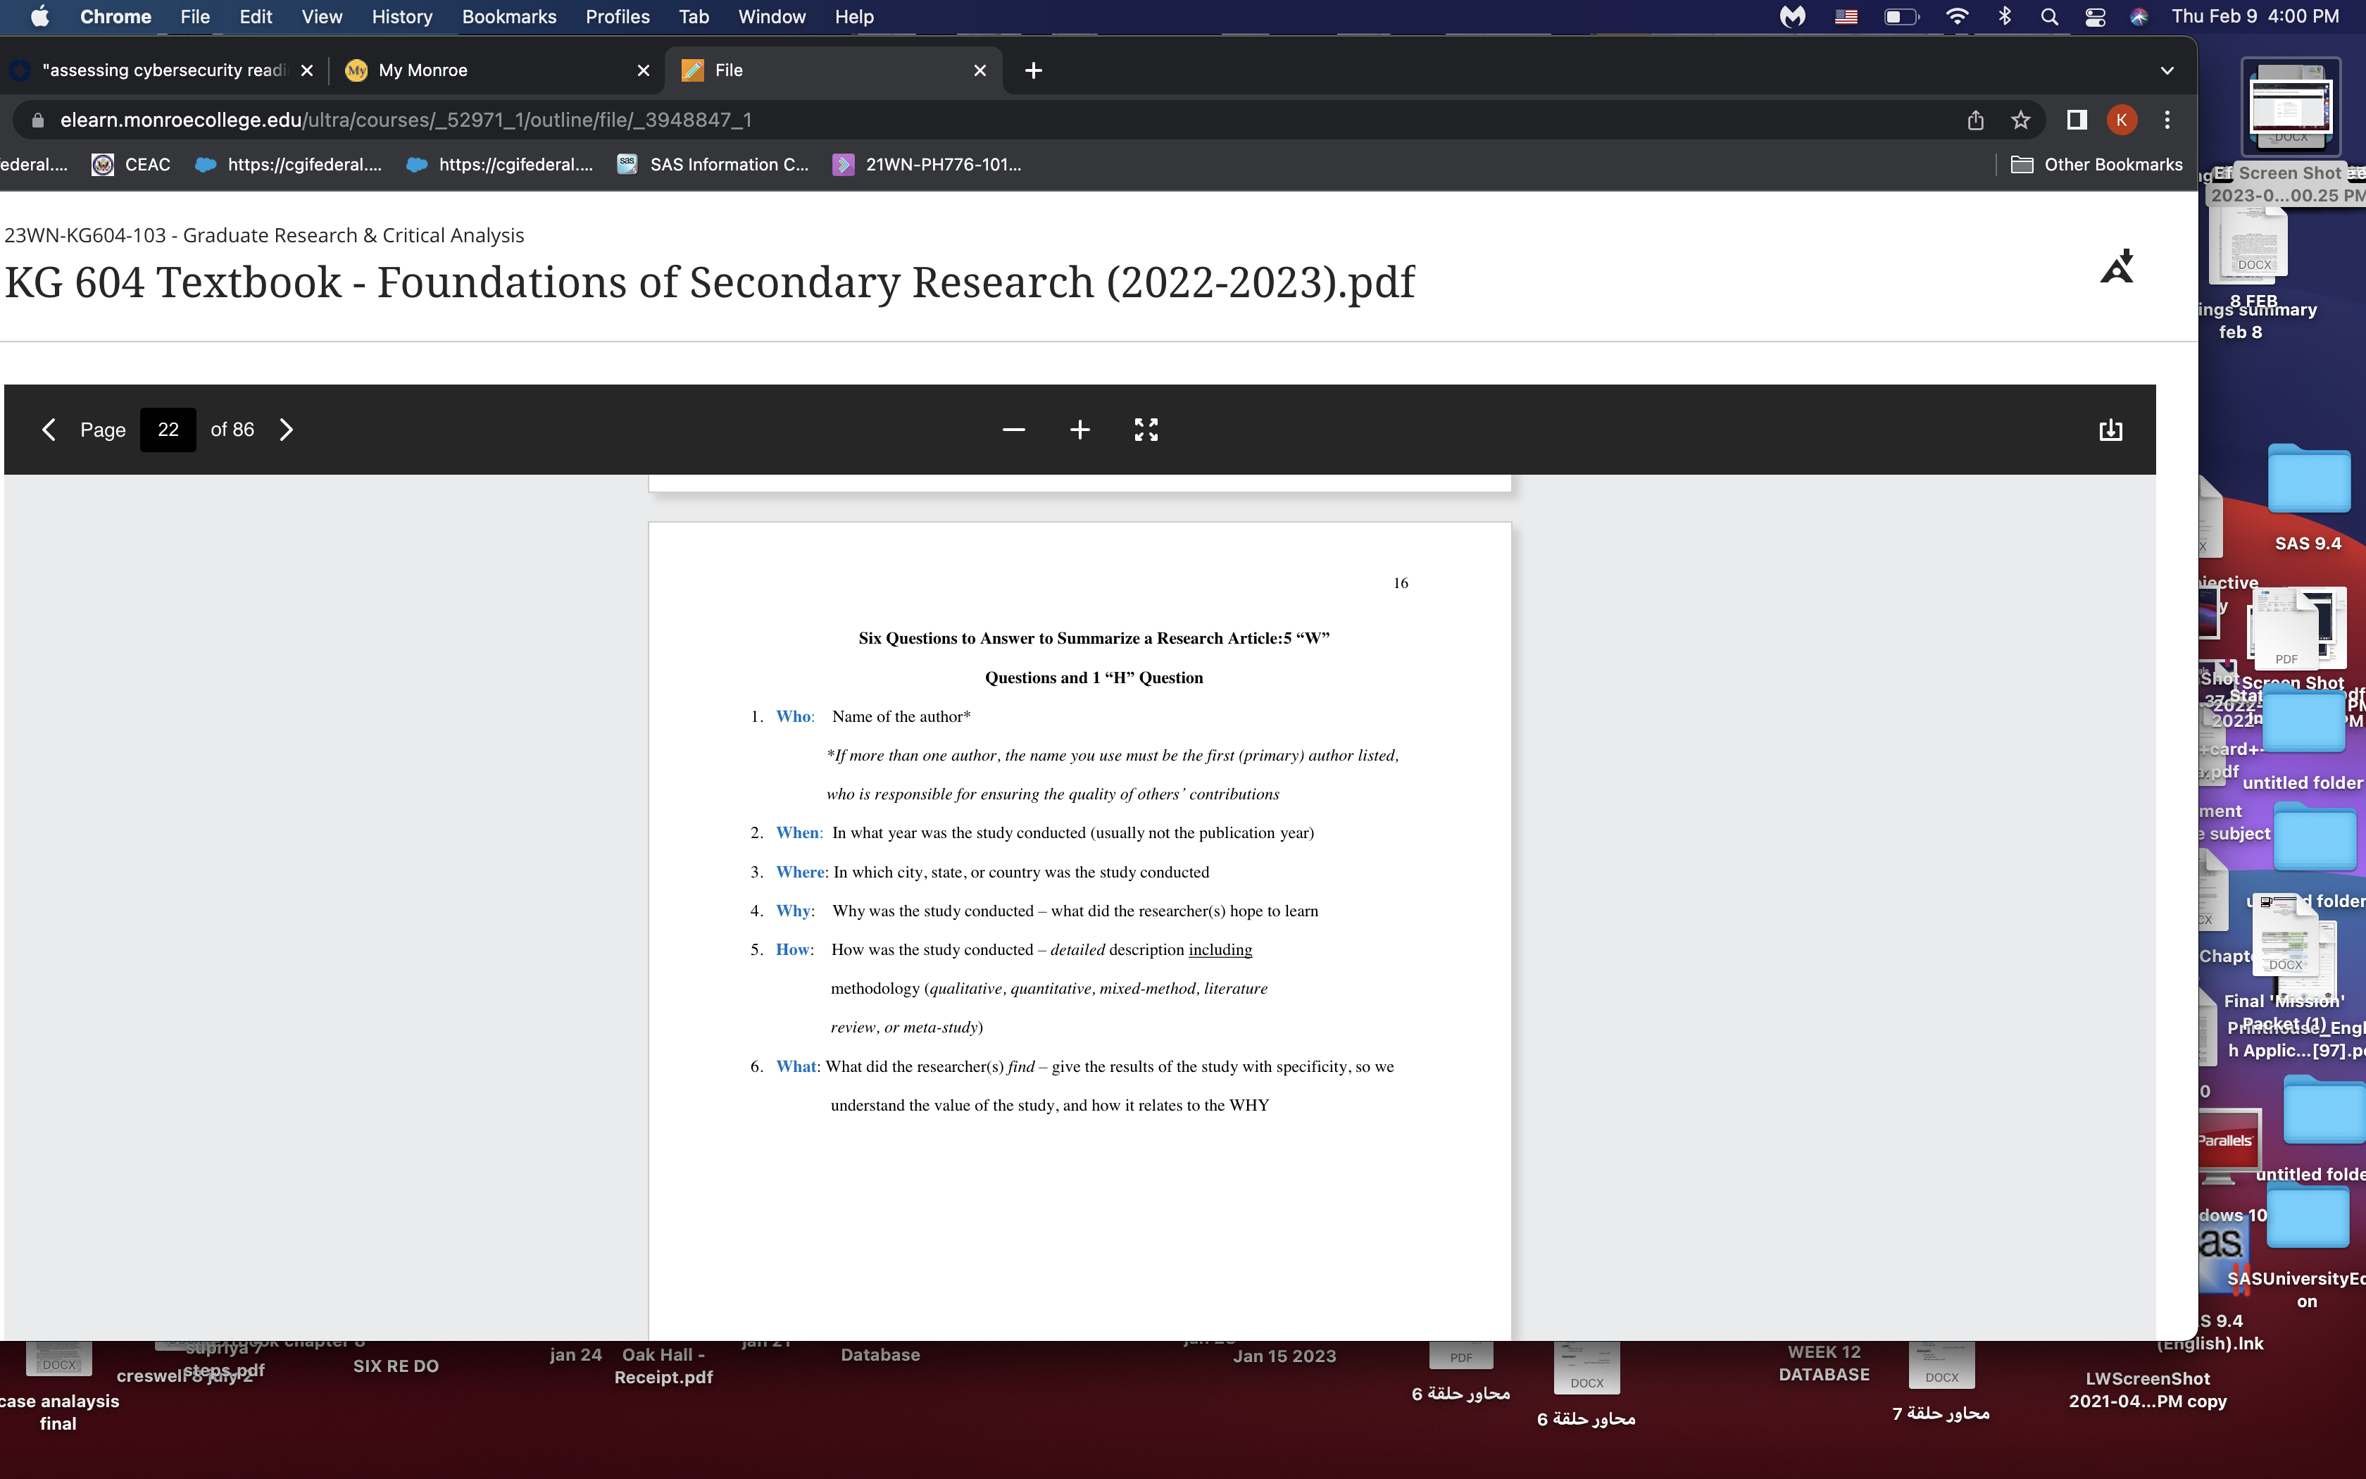Viewport: 2366px width, 1479px height.
Task: Open the View menu
Action: tap(320, 17)
